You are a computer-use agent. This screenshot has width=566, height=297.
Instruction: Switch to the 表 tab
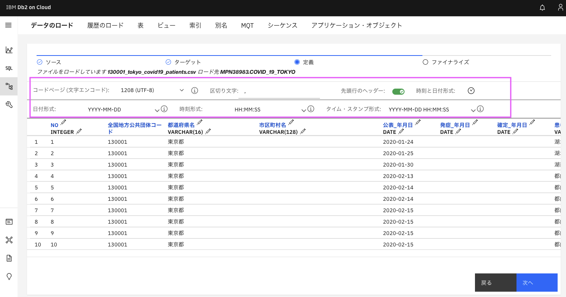[x=141, y=25]
